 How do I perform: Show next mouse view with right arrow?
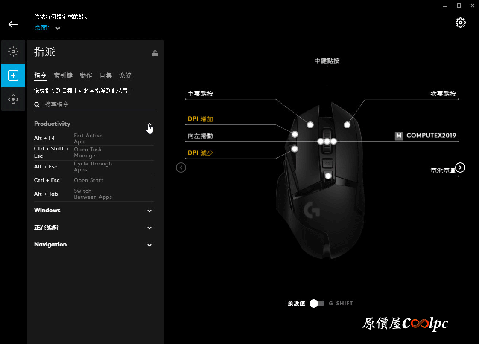[460, 168]
